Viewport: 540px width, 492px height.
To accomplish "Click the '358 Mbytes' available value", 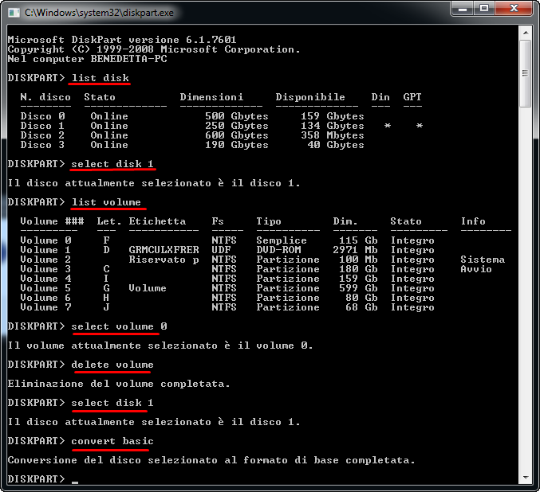I will point(333,135).
